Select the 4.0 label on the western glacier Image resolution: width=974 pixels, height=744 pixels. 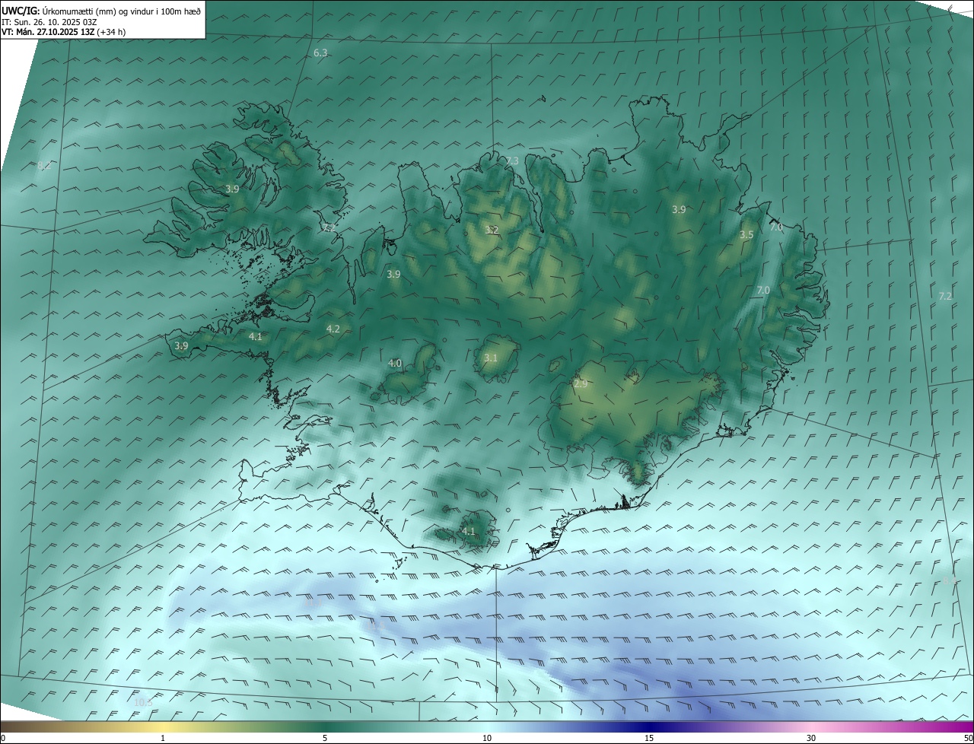tap(395, 364)
